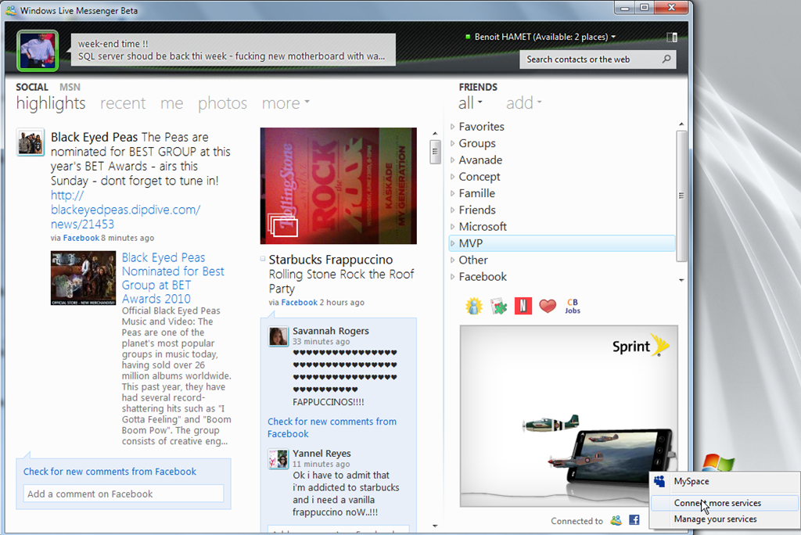Screen dimensions: 801x535
Task: Switch to the highlights tab
Action: click(51, 103)
